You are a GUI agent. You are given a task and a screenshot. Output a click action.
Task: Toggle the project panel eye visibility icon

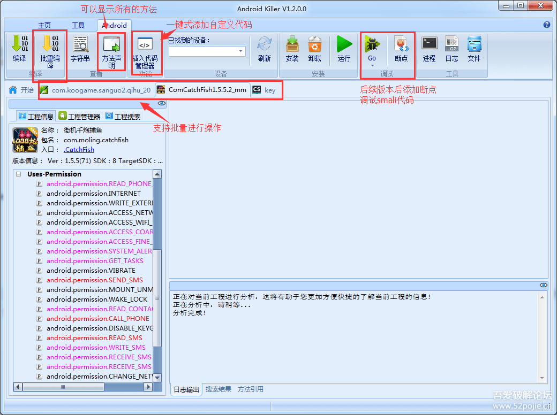pos(162,104)
